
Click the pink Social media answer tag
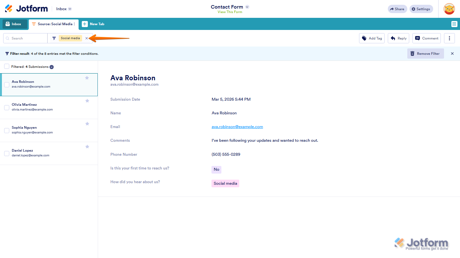225,183
